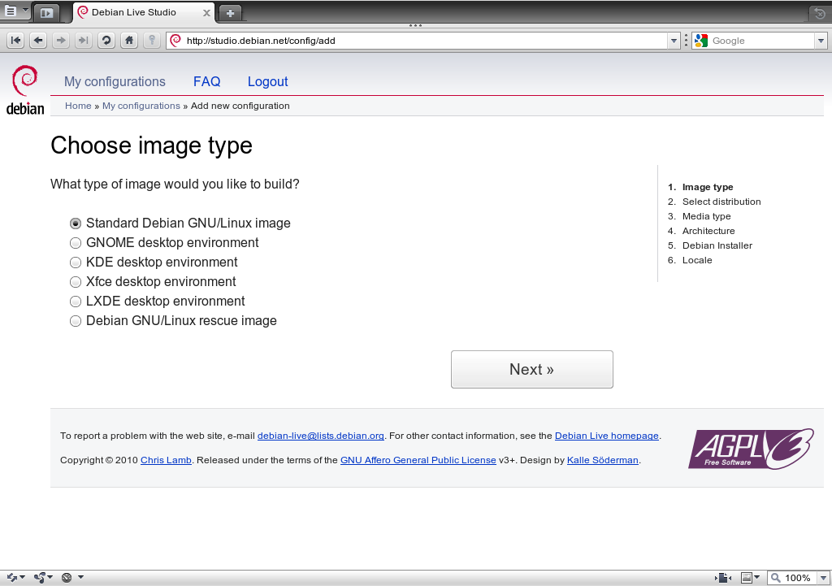
Task: Open Chris Lamb link
Action: point(166,460)
